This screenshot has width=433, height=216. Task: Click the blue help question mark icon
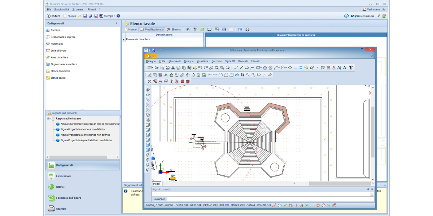pos(118,16)
